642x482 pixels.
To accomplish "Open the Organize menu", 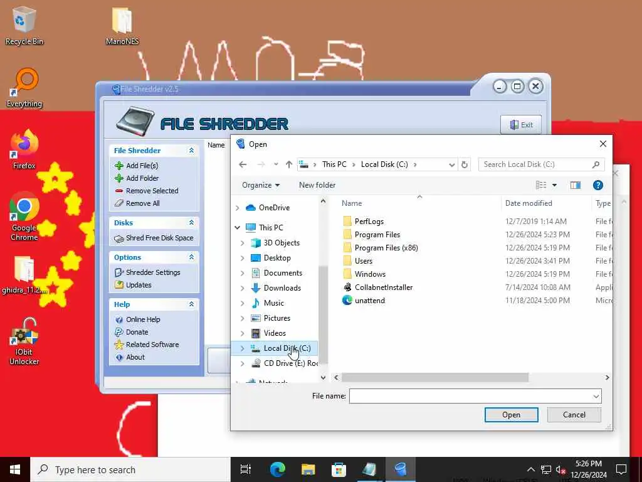I will [261, 185].
